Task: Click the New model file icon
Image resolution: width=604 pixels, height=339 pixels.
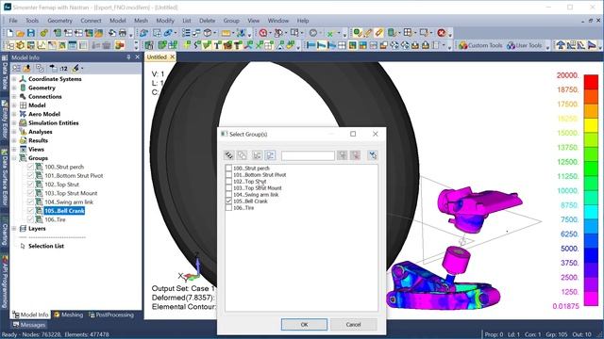Action: coord(10,33)
